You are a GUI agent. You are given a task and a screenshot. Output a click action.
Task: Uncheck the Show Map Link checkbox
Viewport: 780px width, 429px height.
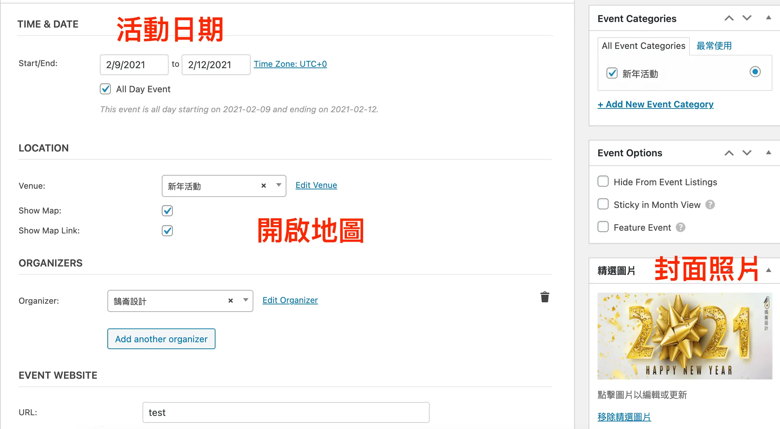coord(167,230)
